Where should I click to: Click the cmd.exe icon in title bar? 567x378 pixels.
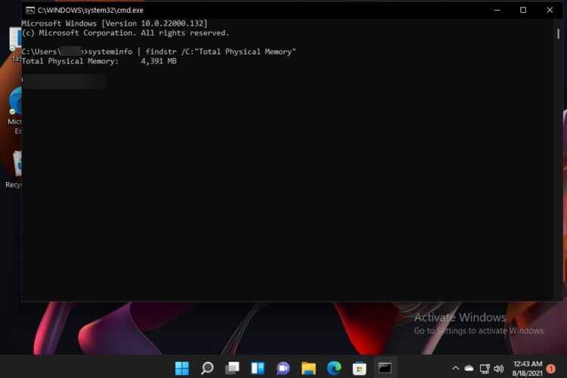[x=29, y=11]
